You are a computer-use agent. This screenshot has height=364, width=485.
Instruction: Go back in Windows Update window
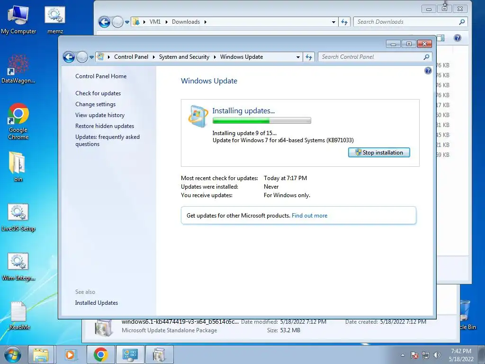[x=69, y=57]
